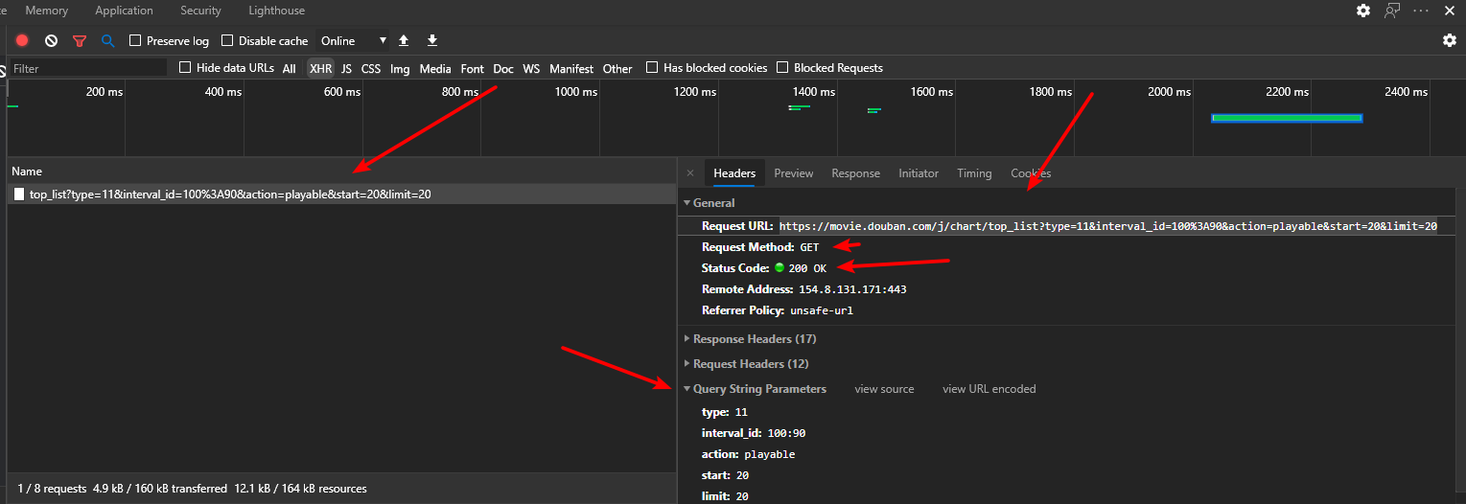This screenshot has height=504, width=1466.
Task: Filter requests by Manifest
Action: 571,69
